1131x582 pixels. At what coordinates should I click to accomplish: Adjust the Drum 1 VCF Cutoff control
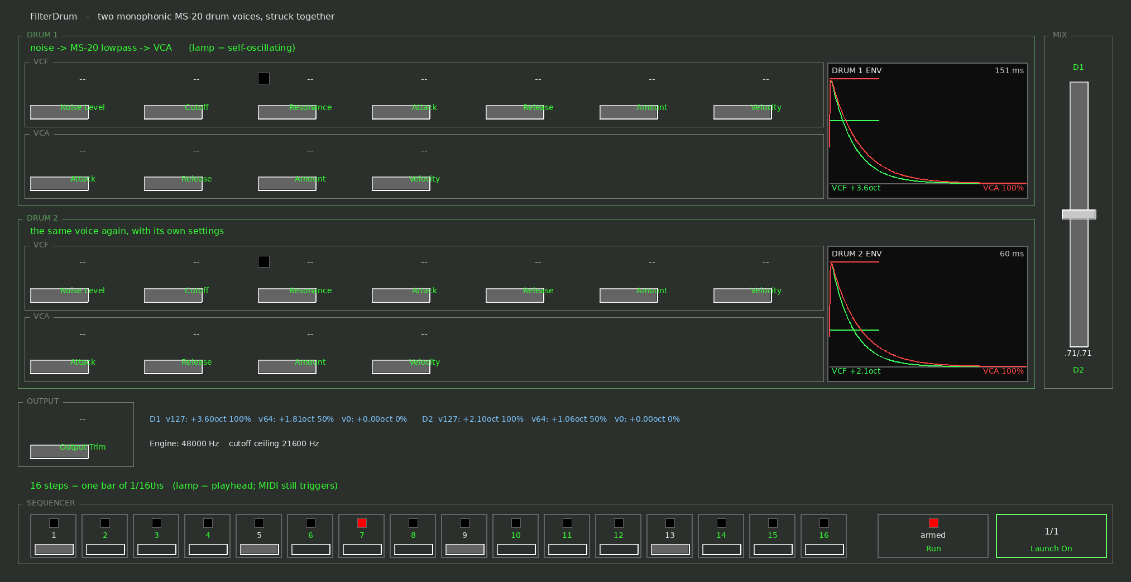click(x=173, y=112)
